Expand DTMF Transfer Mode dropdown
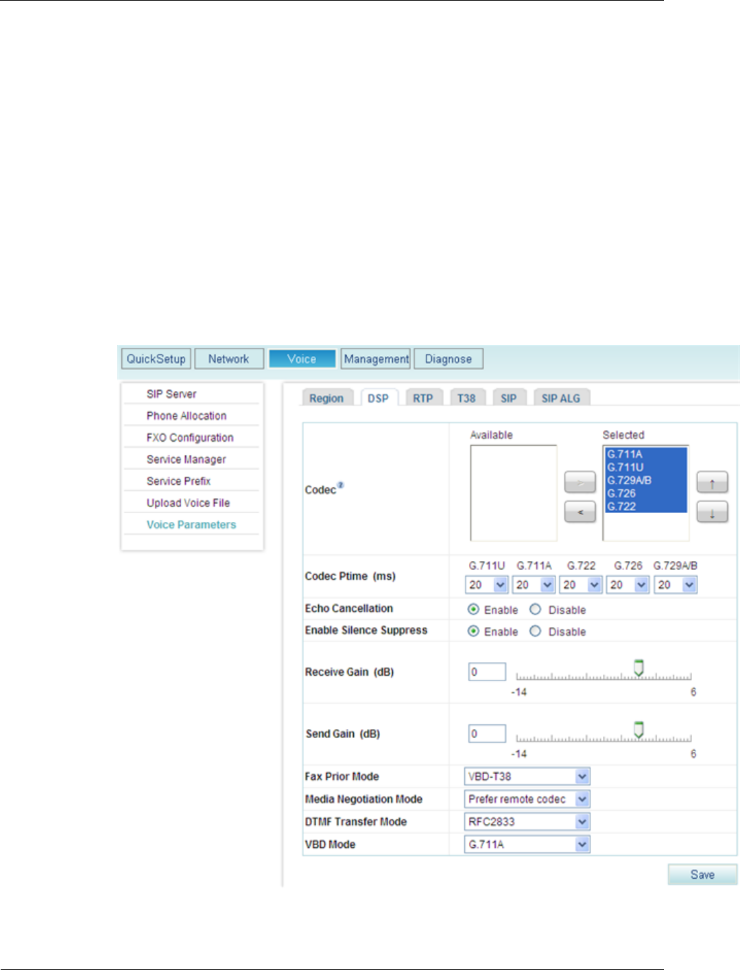The width and height of the screenshot is (740, 970). (x=527, y=822)
